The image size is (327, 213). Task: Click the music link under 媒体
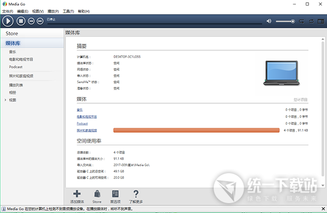pyautogui.click(x=80, y=110)
